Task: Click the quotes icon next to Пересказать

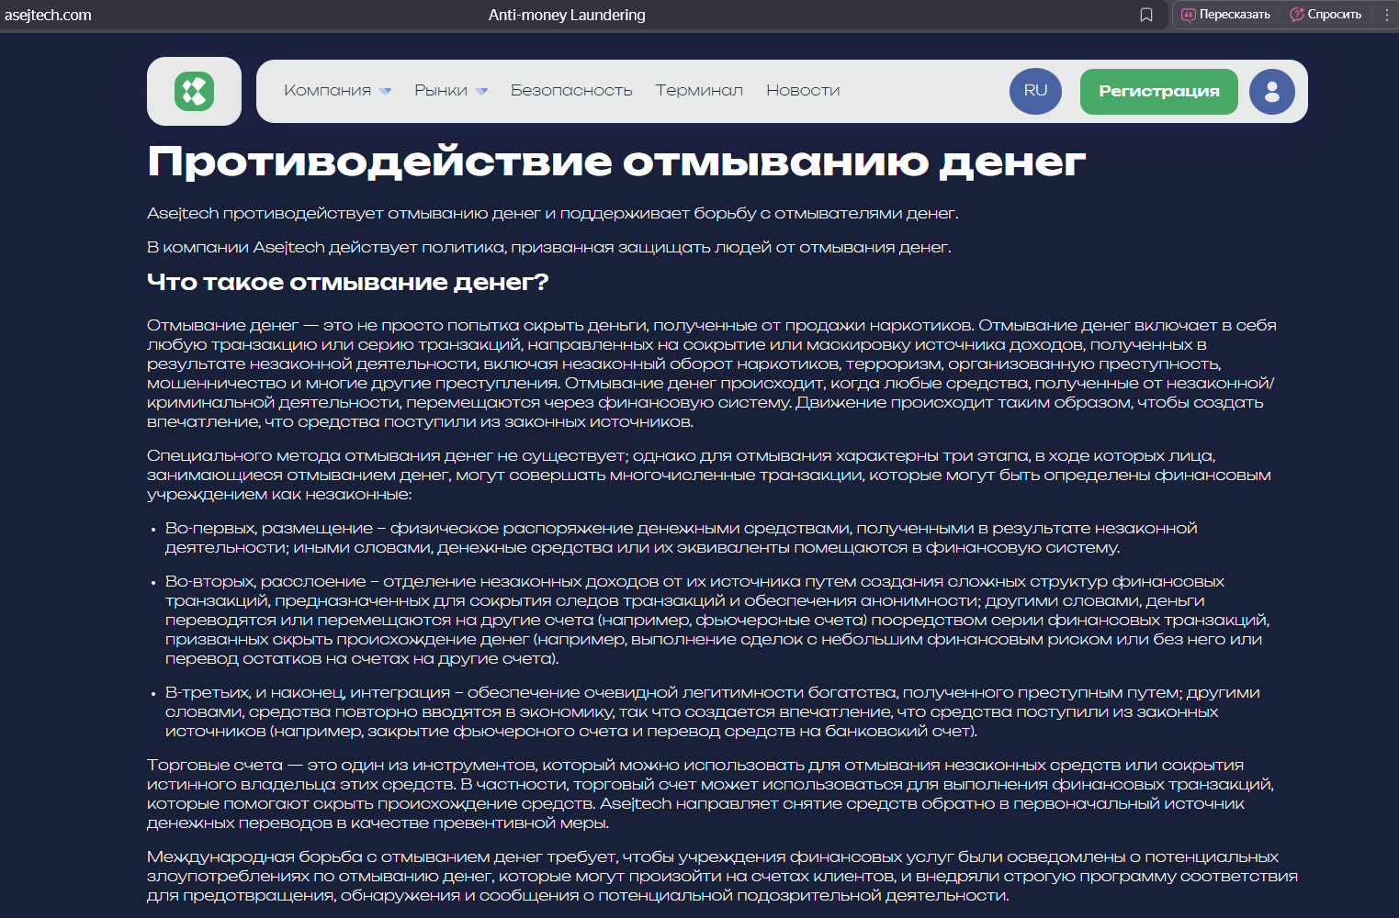Action: pos(1188,14)
